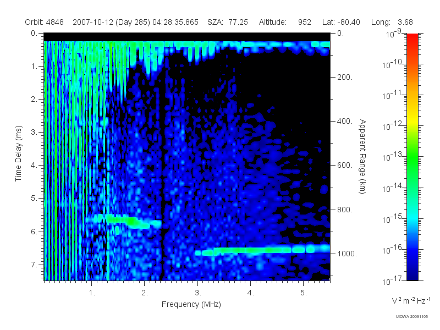This screenshot has height=330, width=440.
Task: Click the 'Time Delay (ms)' axis label
Action: click(18, 153)
